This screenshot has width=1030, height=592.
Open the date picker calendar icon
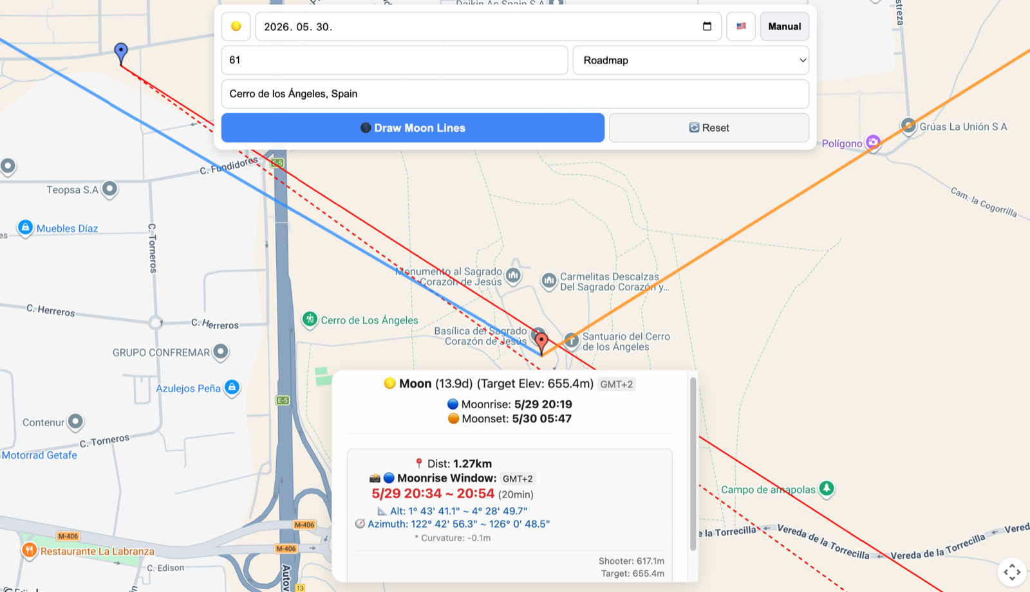[x=707, y=26]
